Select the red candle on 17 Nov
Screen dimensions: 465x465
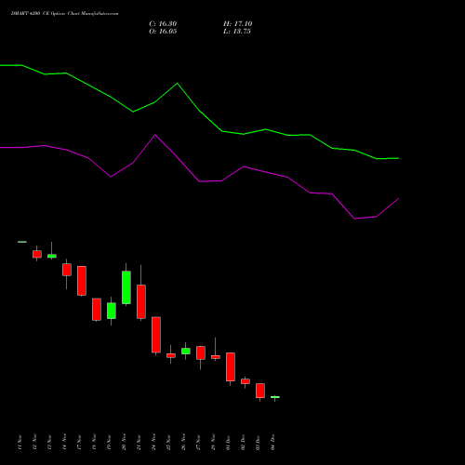(82, 281)
